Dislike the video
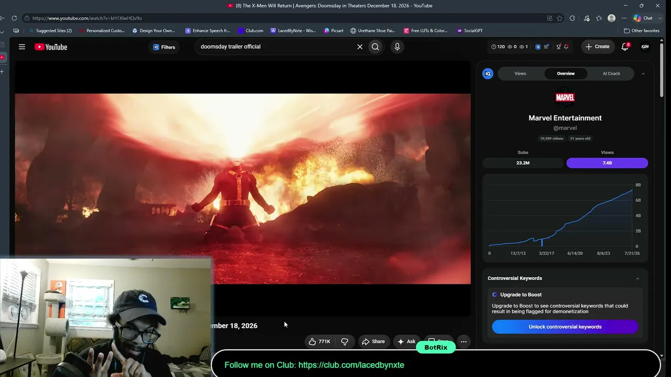Screen dimensions: 671x377 coord(345,341)
